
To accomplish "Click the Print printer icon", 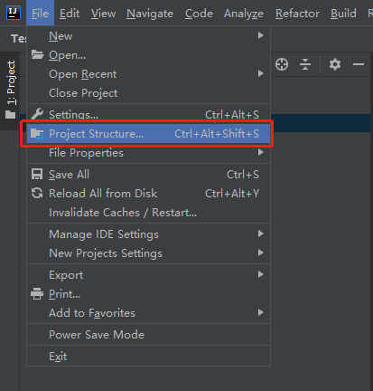I will pyautogui.click(x=37, y=294).
